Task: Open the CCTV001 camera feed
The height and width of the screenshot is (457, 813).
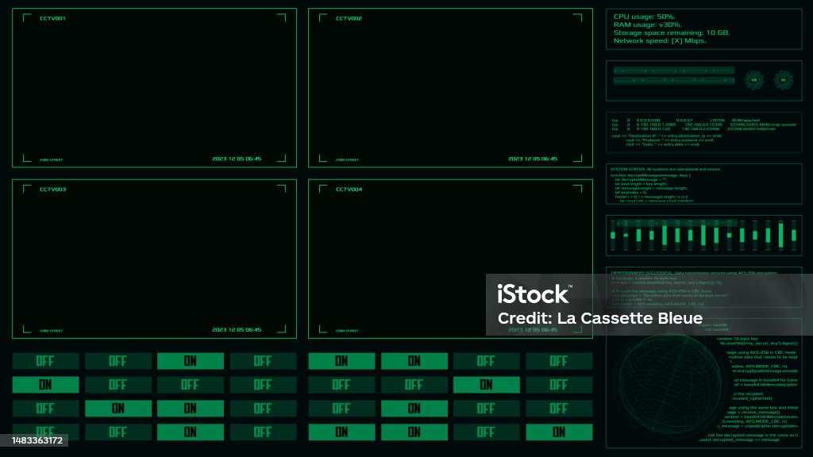Action: [x=155, y=87]
